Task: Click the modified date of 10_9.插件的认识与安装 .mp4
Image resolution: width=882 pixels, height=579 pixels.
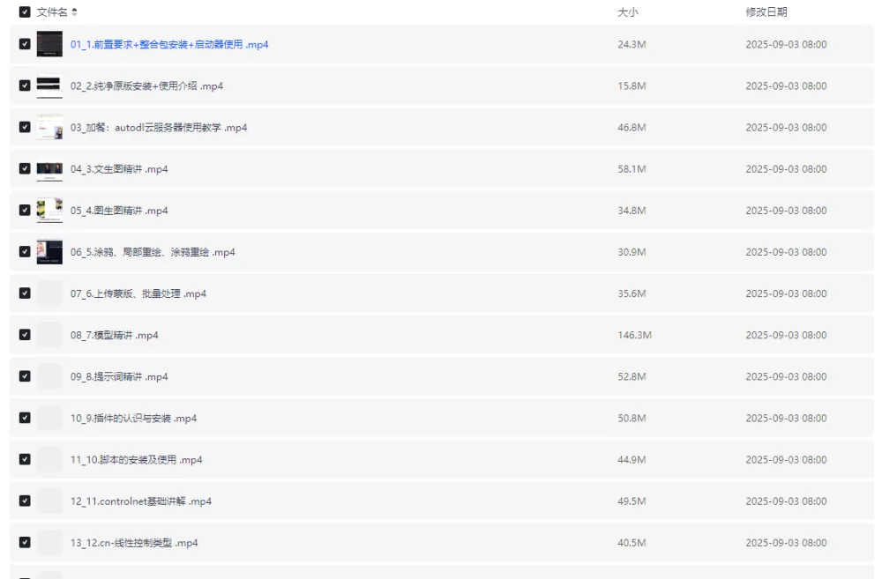Action: pyautogui.click(x=787, y=419)
